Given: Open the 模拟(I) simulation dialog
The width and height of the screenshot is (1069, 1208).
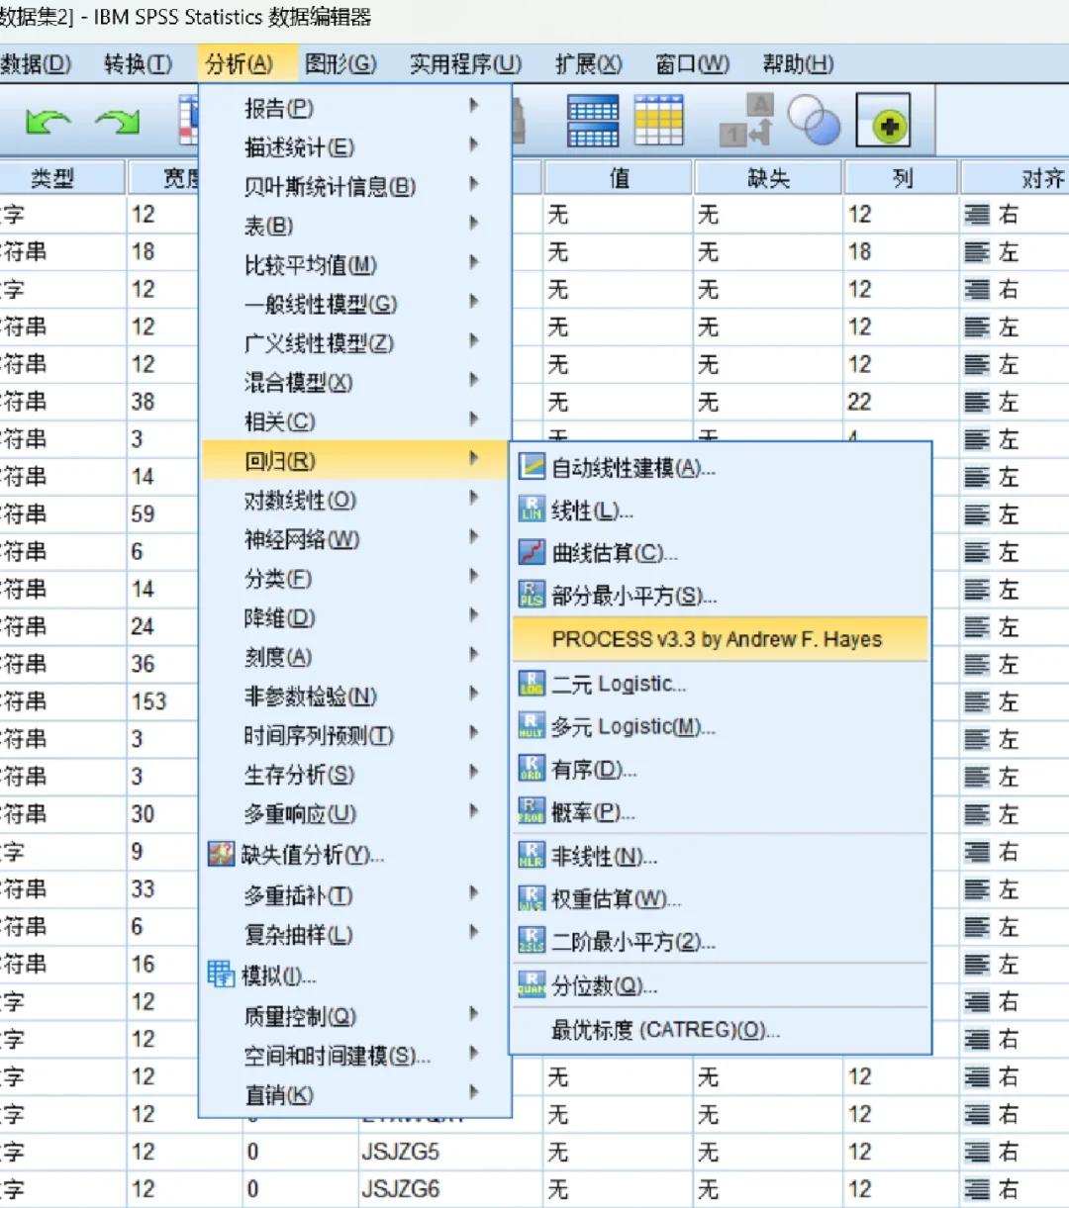Looking at the screenshot, I should (278, 976).
